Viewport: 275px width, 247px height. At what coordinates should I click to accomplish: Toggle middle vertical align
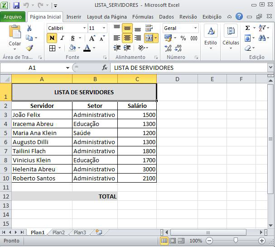127,28
